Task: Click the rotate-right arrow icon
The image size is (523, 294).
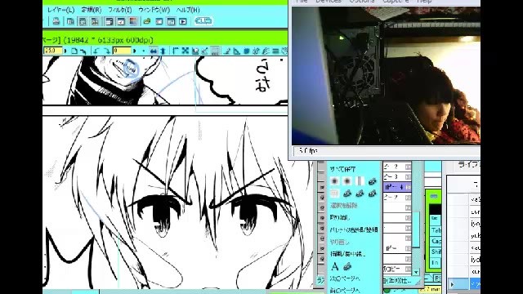Action: click(106, 51)
